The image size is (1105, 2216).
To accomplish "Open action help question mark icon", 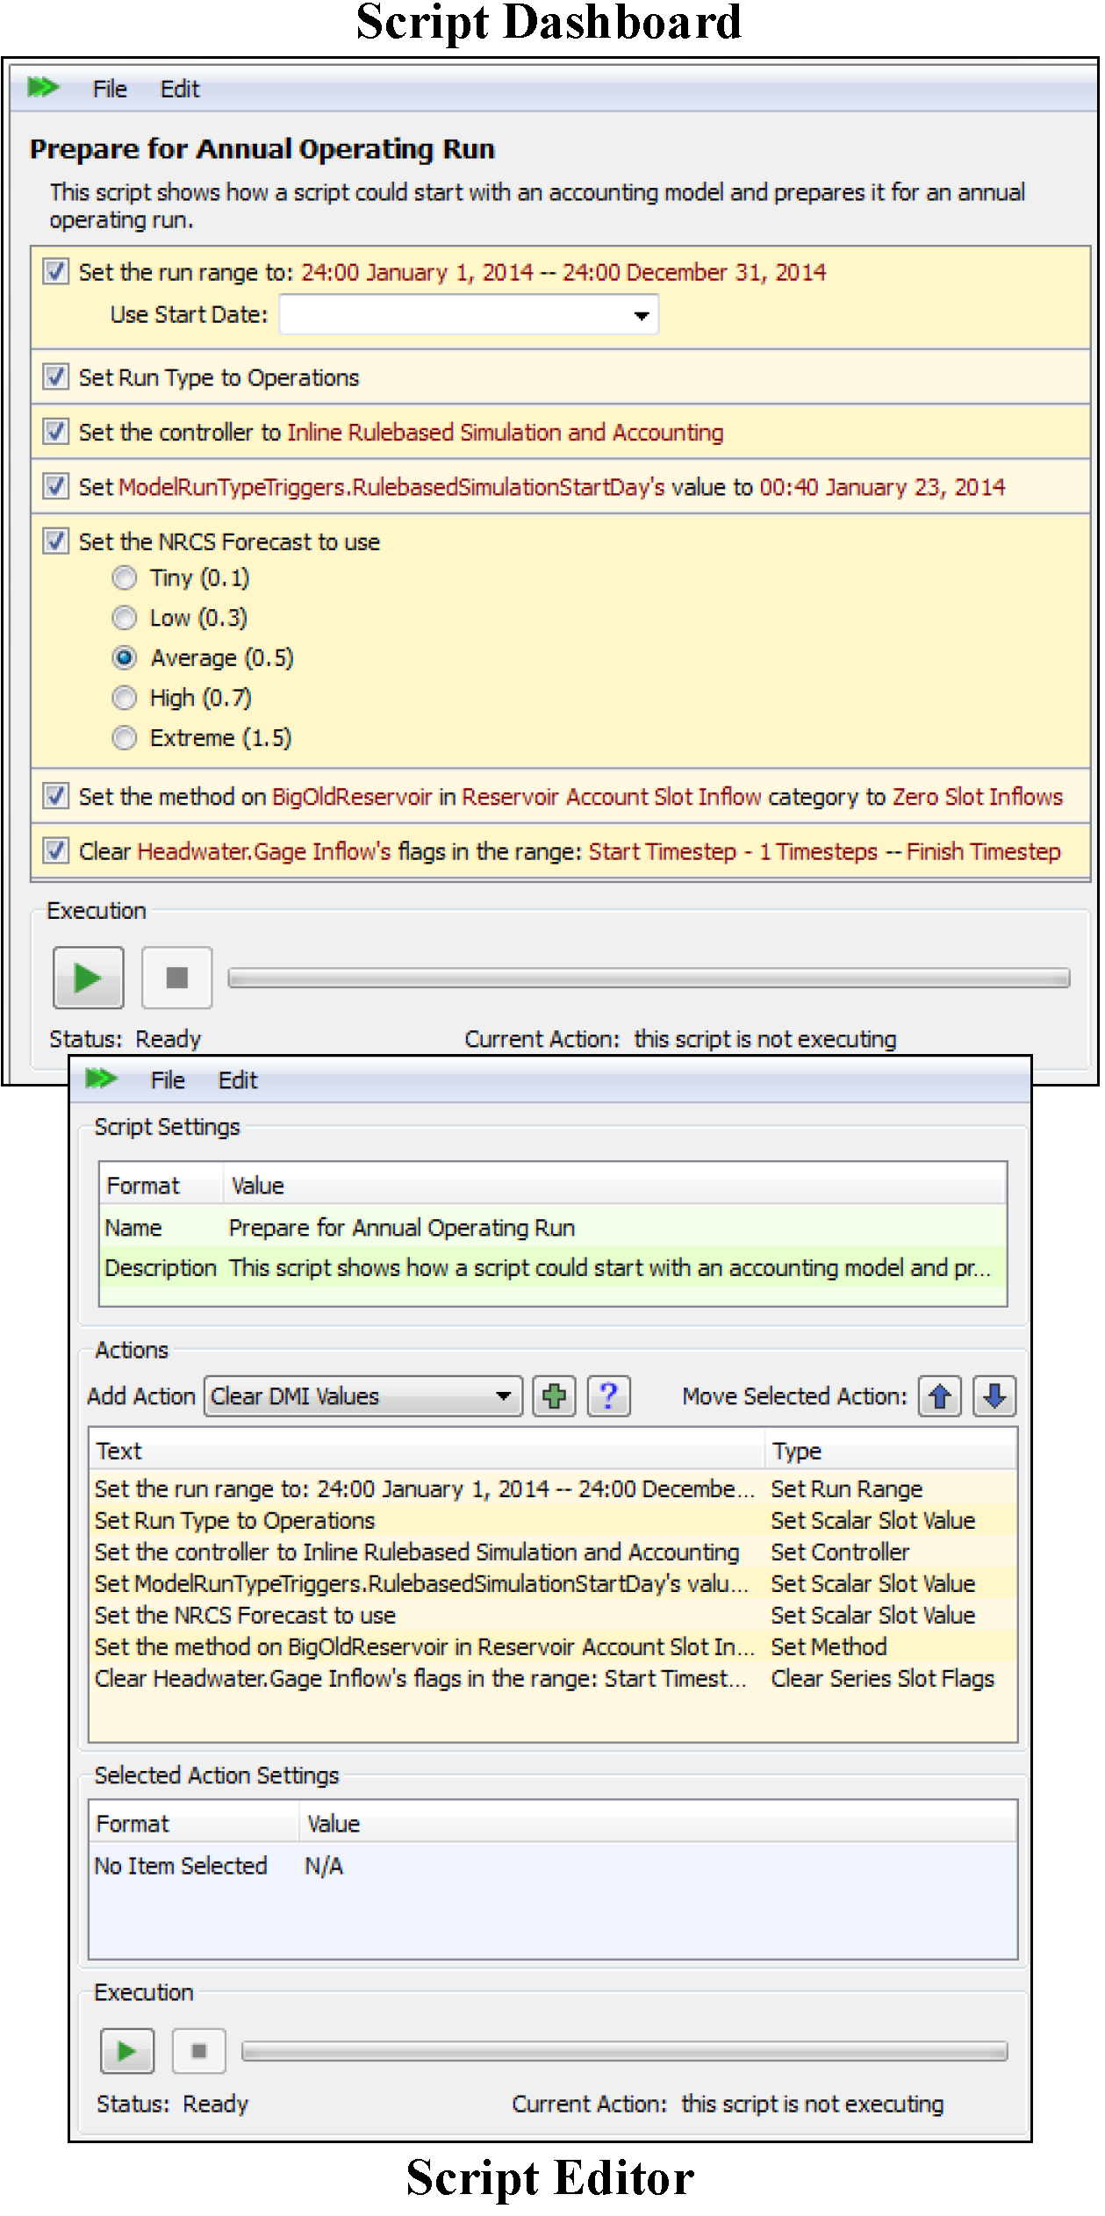I will point(608,1396).
